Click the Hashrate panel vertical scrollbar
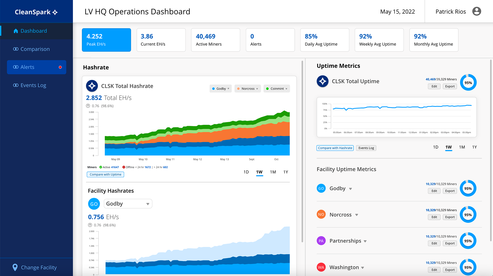Viewport: 493px width, 276px height. tap(302, 151)
